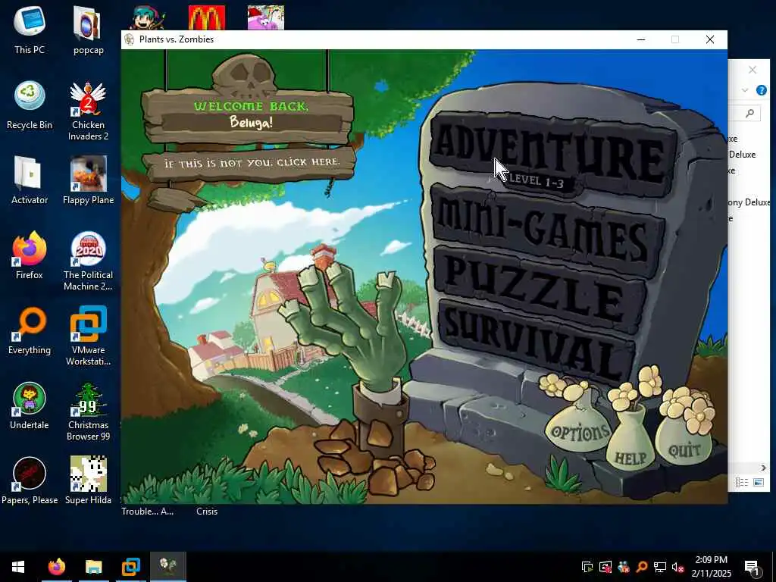Click the muted volume tray icon
The image size is (776, 582).
point(678,567)
